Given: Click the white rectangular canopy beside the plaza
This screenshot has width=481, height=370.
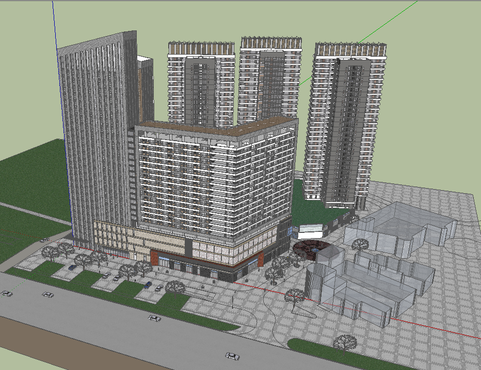Looking at the screenshot, I should pos(311,231).
